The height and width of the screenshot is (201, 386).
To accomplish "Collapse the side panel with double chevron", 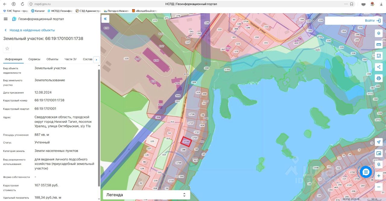I will click(x=105, y=19).
